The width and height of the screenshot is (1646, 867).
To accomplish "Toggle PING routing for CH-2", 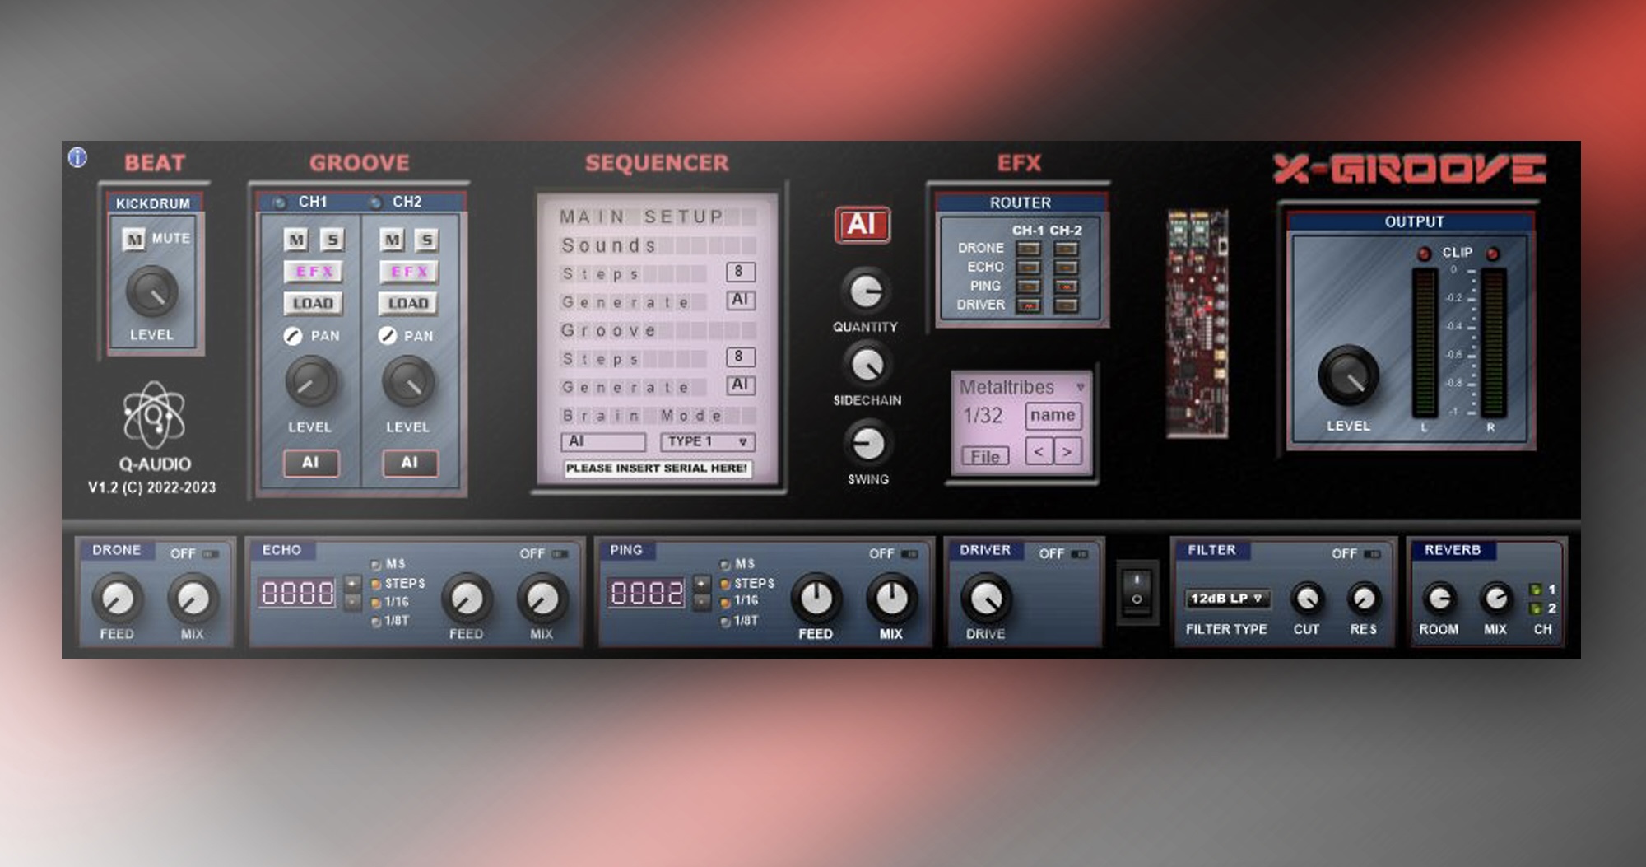I will click(x=1066, y=287).
